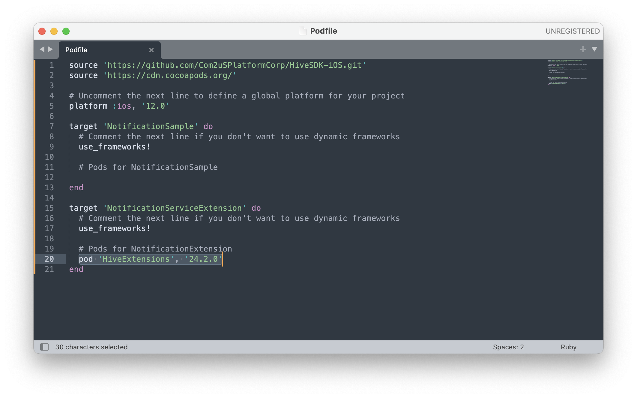
Task: Click the yellow minimize window button
Action: tap(54, 31)
